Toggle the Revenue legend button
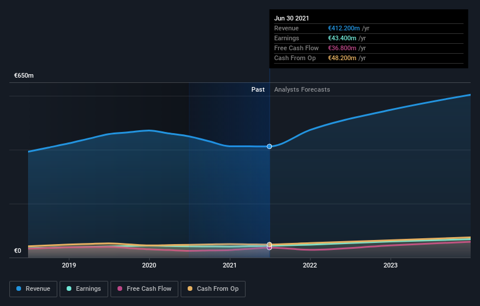The height and width of the screenshot is (306, 480). pyautogui.click(x=33, y=289)
